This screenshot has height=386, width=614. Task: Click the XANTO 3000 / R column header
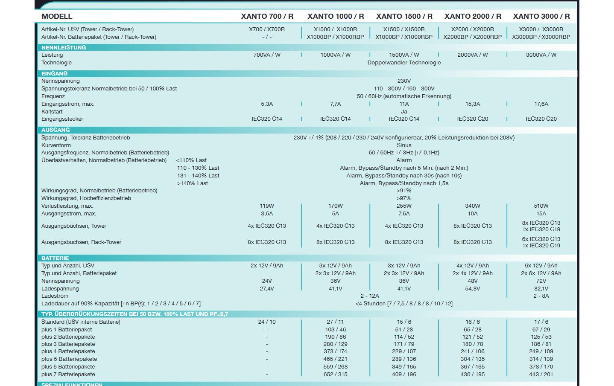point(541,16)
